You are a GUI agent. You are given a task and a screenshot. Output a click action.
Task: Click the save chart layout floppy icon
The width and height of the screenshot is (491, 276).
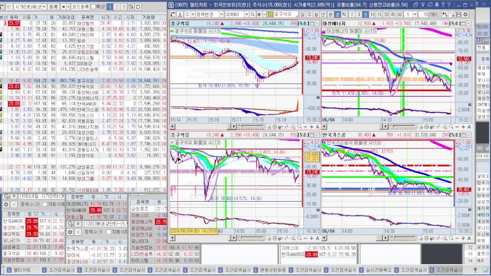pyautogui.click(x=458, y=15)
